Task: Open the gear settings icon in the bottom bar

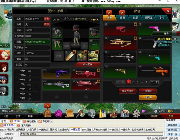Action: tap(136, 113)
